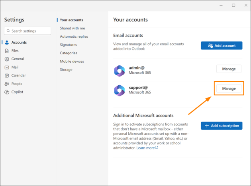Click 'Microsoft 365' under admin@
Image resolution: width=251 pixels, height=186 pixels.
140,73
